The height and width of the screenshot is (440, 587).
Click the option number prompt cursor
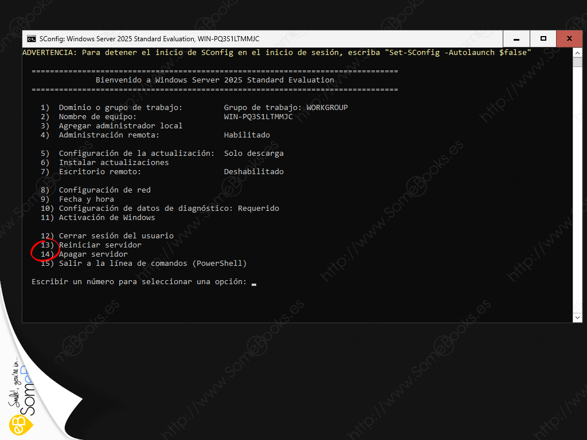pyautogui.click(x=254, y=282)
